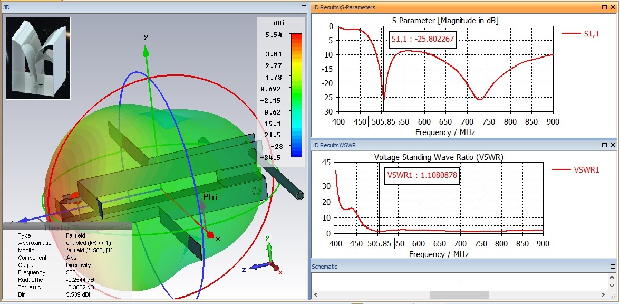Maximize the S-Parameters results panel
The image size is (620, 304).
click(x=604, y=7)
